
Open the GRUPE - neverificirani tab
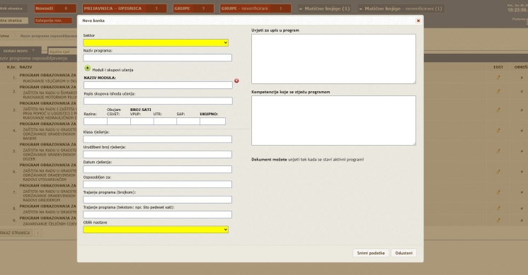pyautogui.click(x=256, y=8)
